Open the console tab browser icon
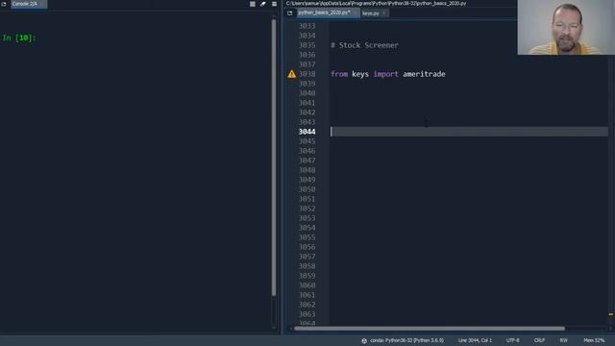Viewport: 615px width, 346px height. tap(4, 4)
